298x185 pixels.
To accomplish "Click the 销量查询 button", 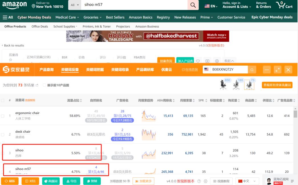I will pos(166,61).
